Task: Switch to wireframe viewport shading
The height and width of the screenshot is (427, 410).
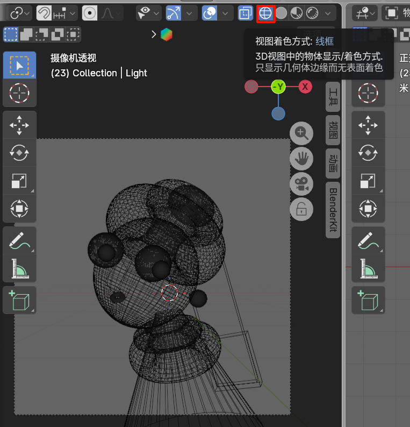Action: 265,13
